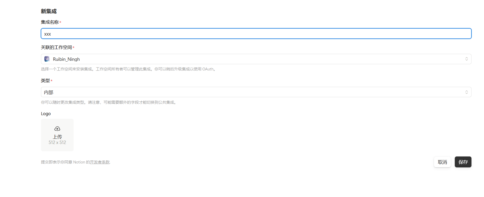Click the workspace helper text mentioning OAuth

[x=129, y=69]
